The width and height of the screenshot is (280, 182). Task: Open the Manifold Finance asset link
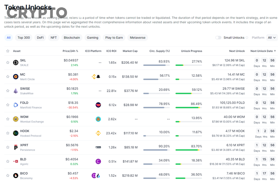[31, 107]
